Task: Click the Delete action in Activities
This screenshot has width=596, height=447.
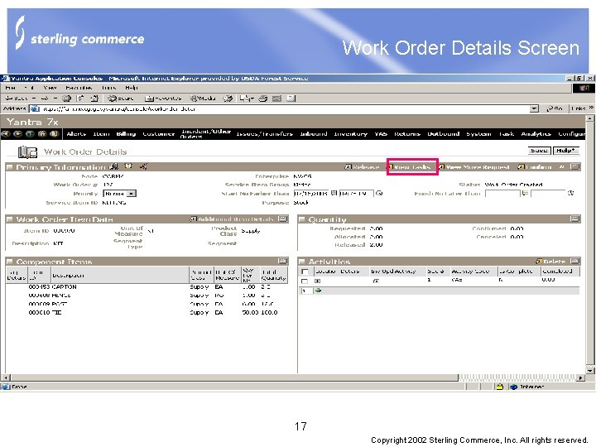Action: pyautogui.click(x=550, y=262)
